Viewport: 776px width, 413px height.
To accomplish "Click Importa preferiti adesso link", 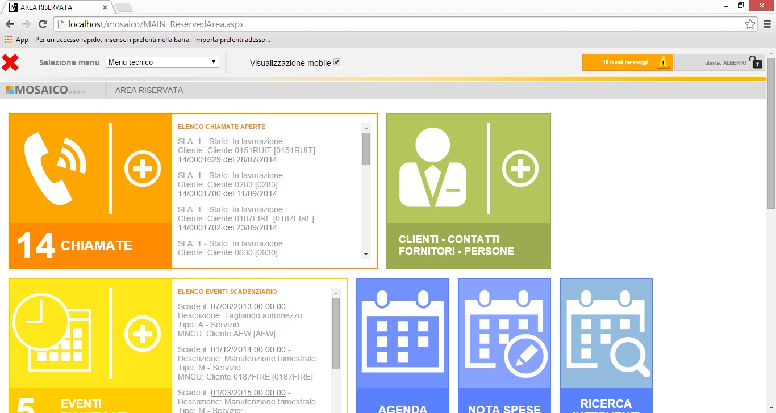I will [232, 40].
